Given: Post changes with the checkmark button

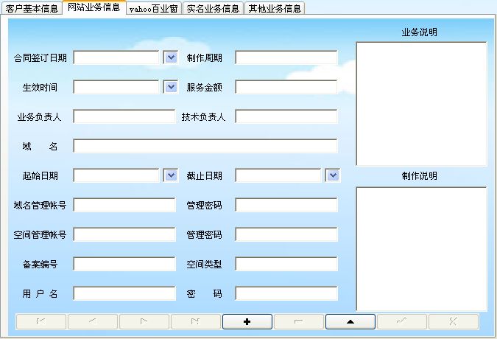Looking at the screenshot, I should [401, 321].
